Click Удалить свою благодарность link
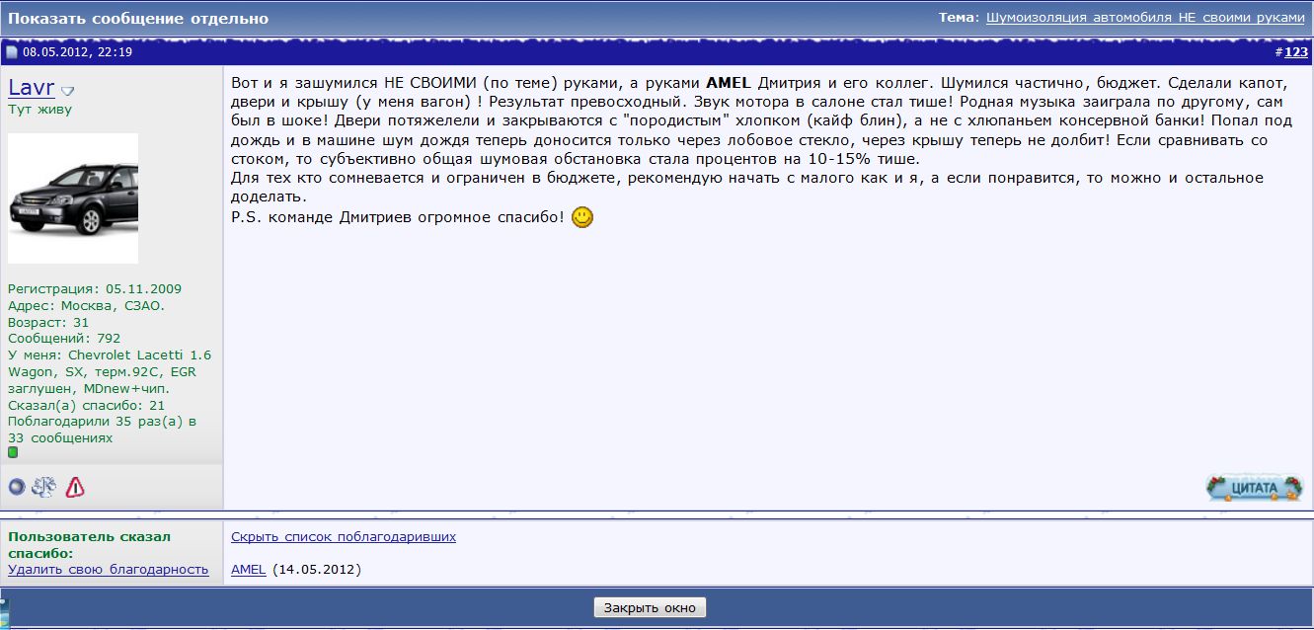This screenshot has height=630, width=1314. tap(109, 570)
